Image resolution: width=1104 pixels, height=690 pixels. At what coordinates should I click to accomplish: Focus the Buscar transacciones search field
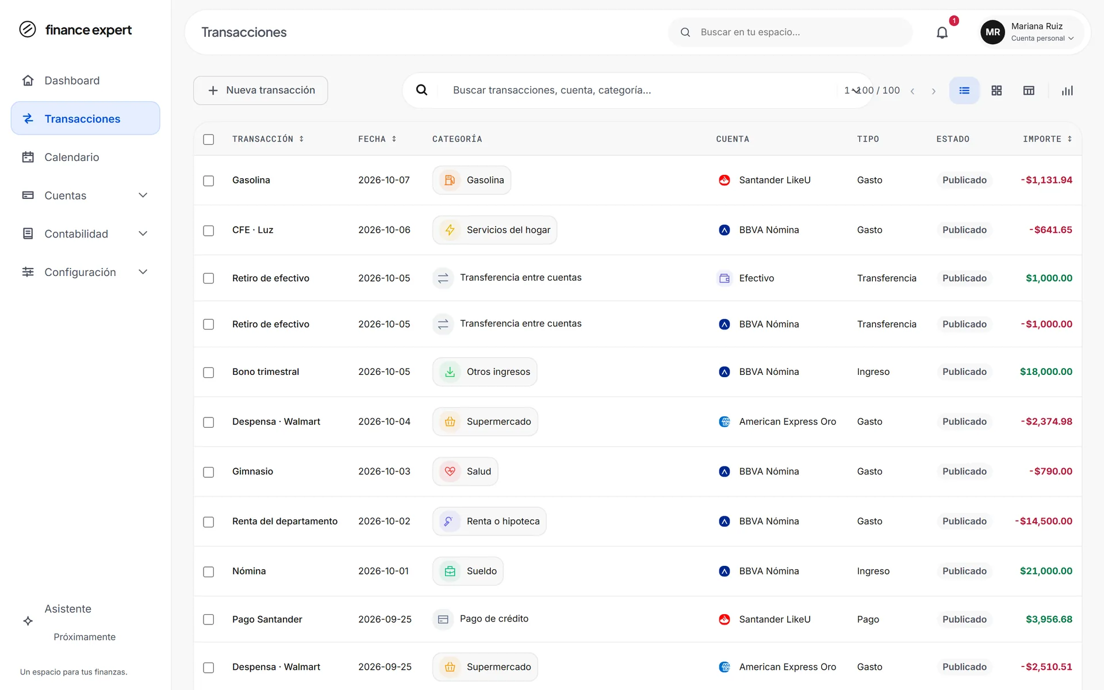638,90
